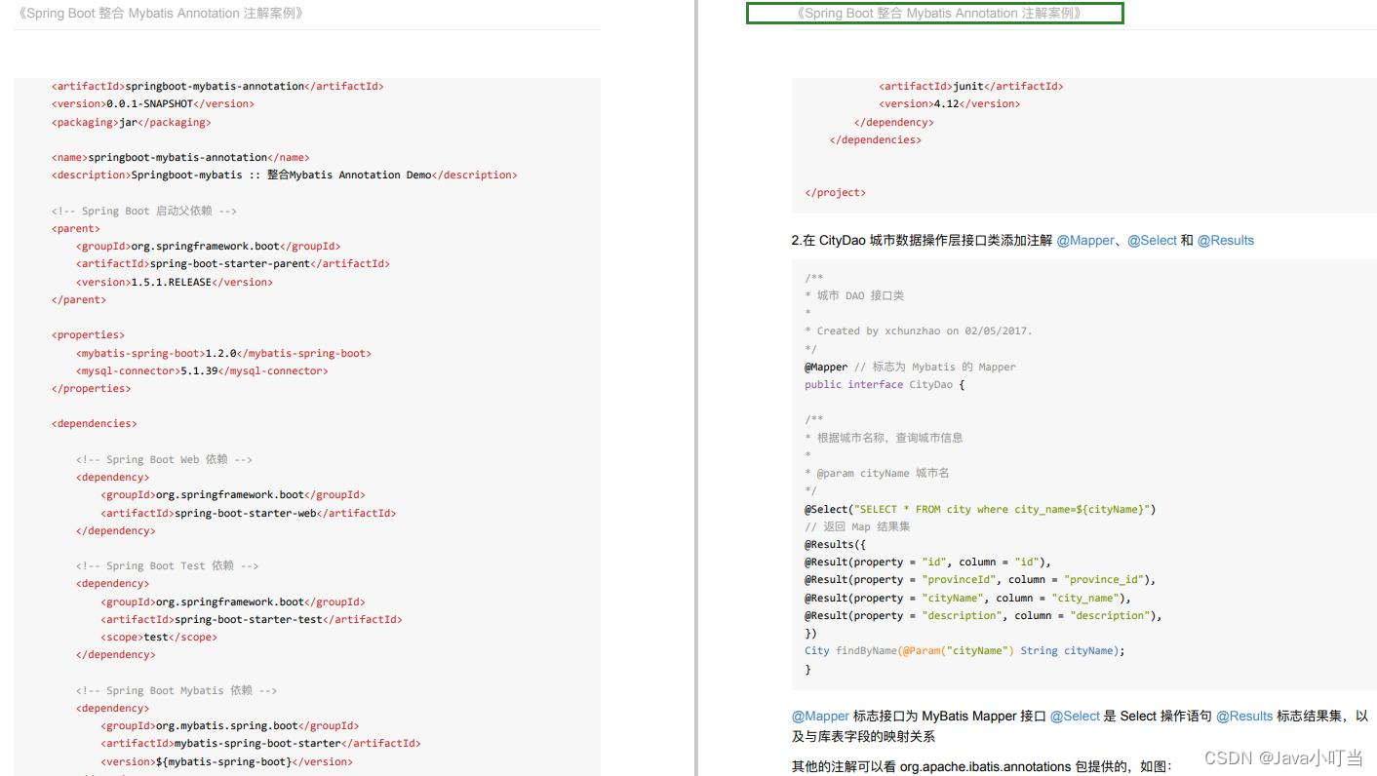The height and width of the screenshot is (776, 1377).
Task: Select the 'public interface CityDao {' line
Action: point(885,384)
